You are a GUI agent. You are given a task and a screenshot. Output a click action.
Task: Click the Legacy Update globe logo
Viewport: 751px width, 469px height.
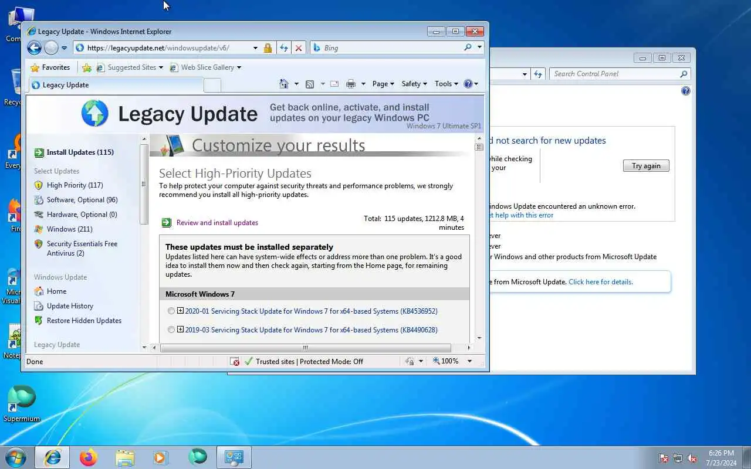tap(95, 114)
